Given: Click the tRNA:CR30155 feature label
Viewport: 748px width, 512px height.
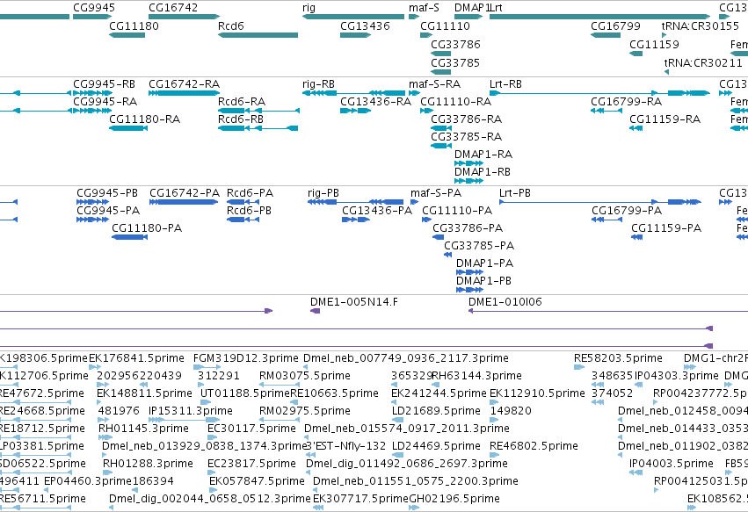Looking at the screenshot, I should 700,25.
